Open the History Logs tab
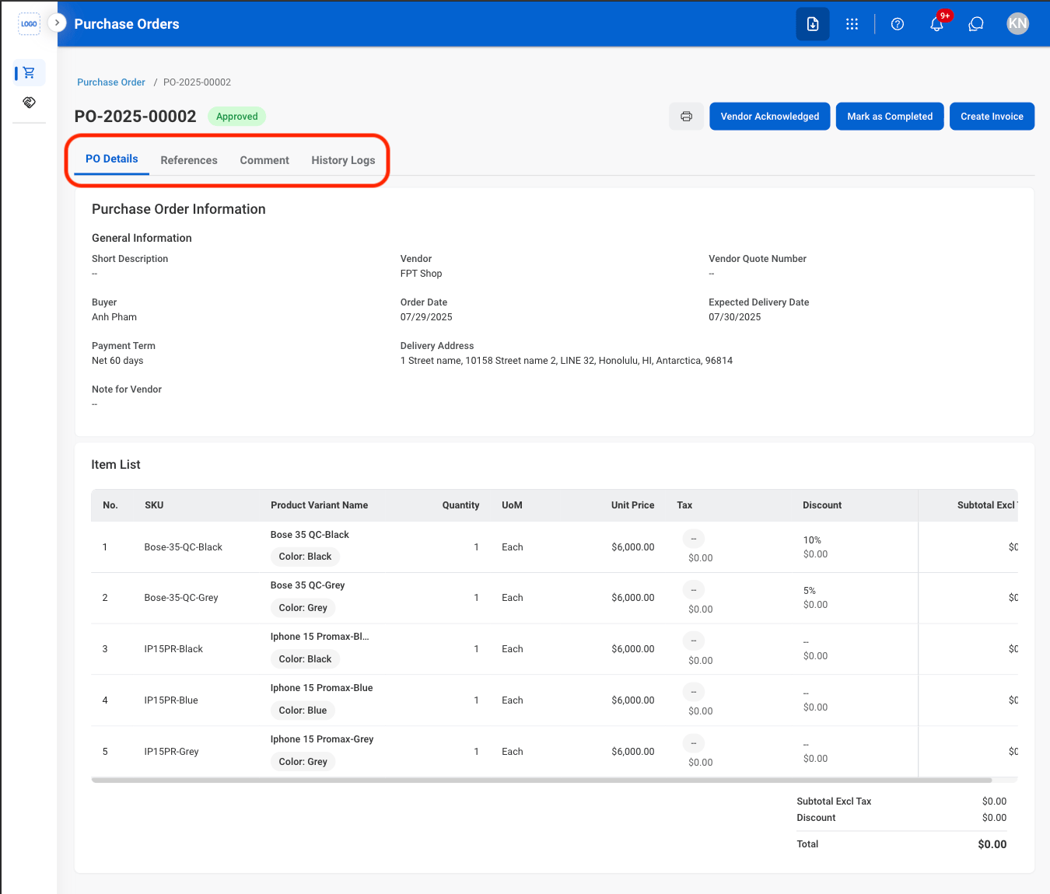This screenshot has width=1050, height=894. click(343, 160)
